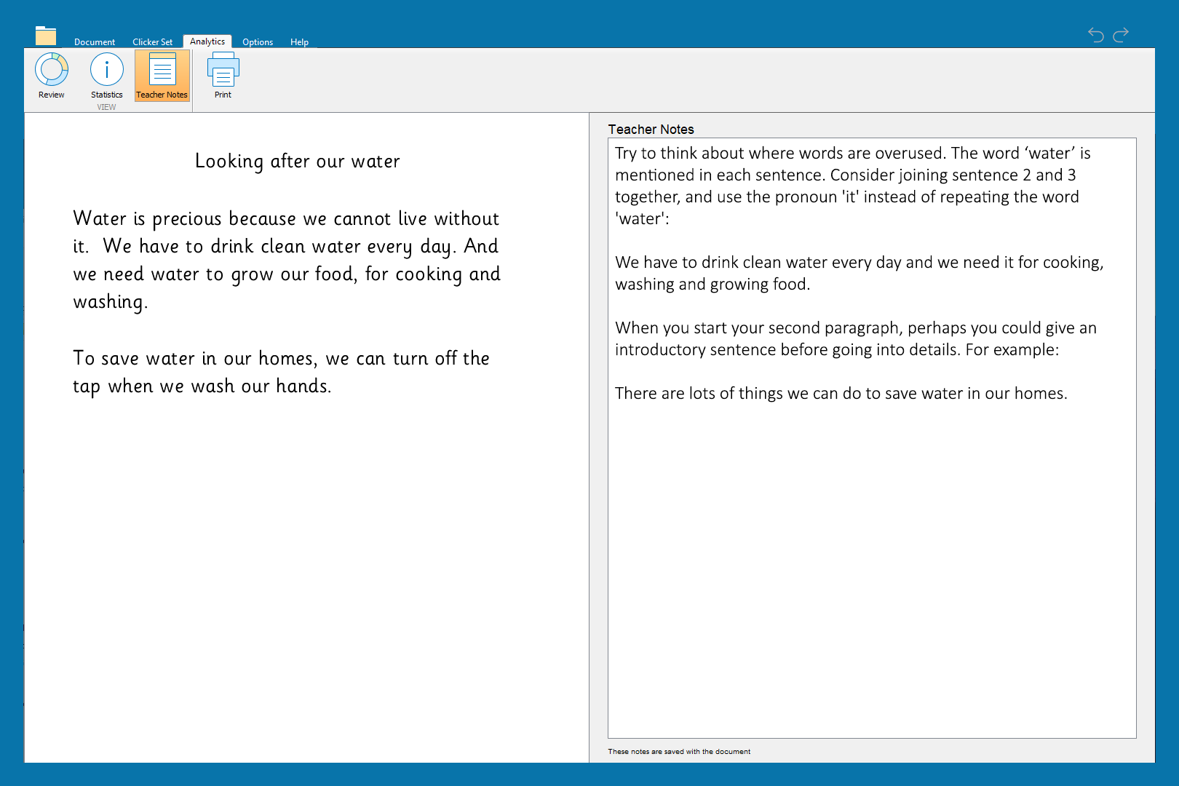Click the title 'Looking after our water'
This screenshot has height=786, width=1179.
click(x=297, y=161)
